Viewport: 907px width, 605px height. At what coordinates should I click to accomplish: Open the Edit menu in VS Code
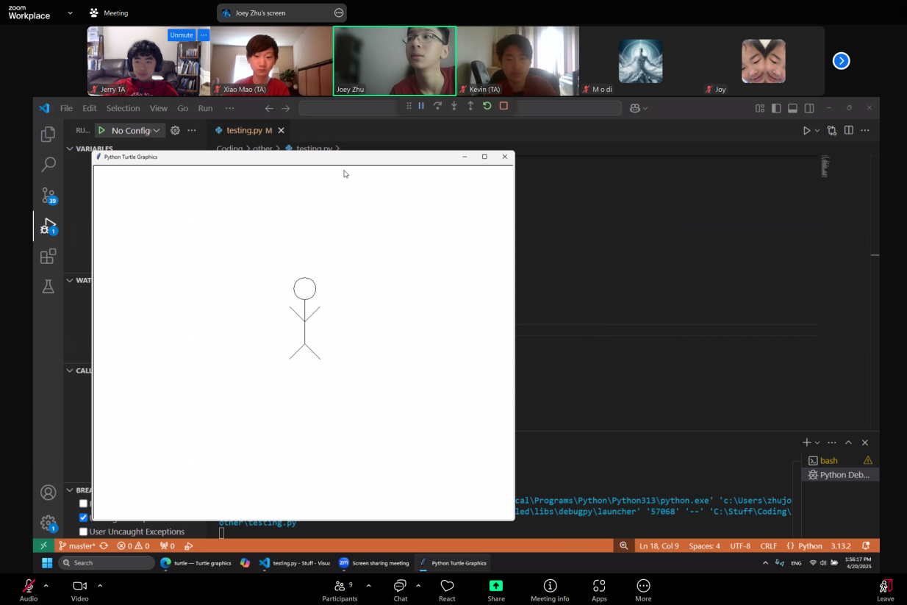click(x=89, y=108)
